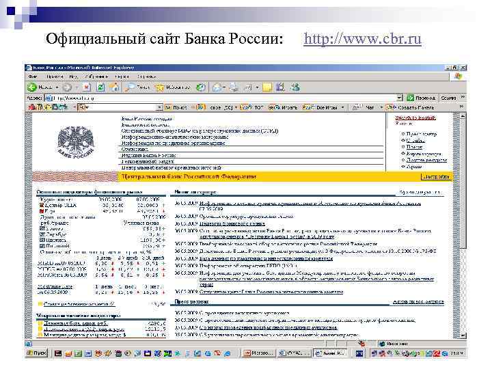Click the Поиск button on add-on toolbar
This screenshot has width=492, height=369.
click(x=176, y=107)
